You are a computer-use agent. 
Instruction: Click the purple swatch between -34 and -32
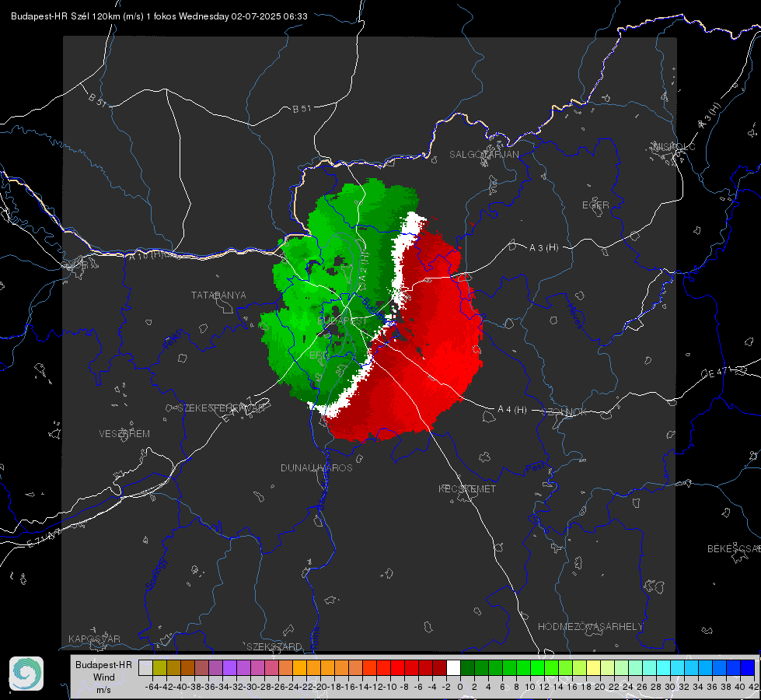pos(229,667)
